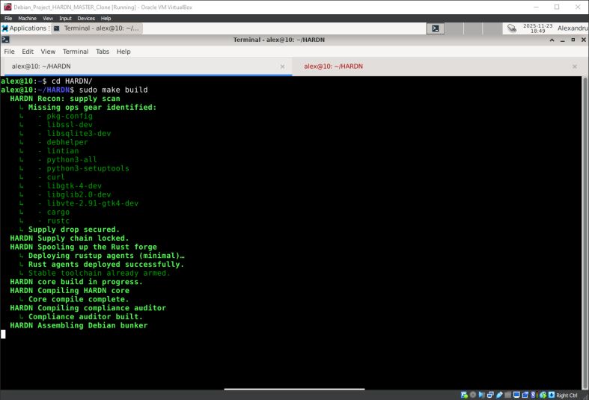Open the Terminal app's View menu
Viewport: 589px width, 400px height.
point(48,52)
